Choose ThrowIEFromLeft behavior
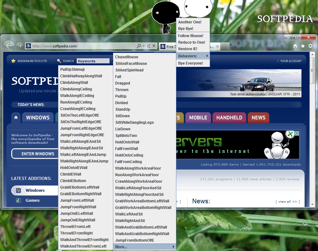 (x=86, y=227)
